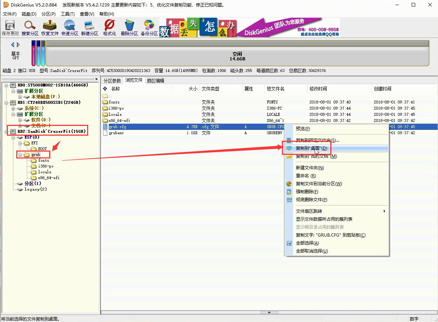Choose 彻底删除文件(P) in context menu
The width and height of the screenshot is (438, 322).
coord(336,200)
